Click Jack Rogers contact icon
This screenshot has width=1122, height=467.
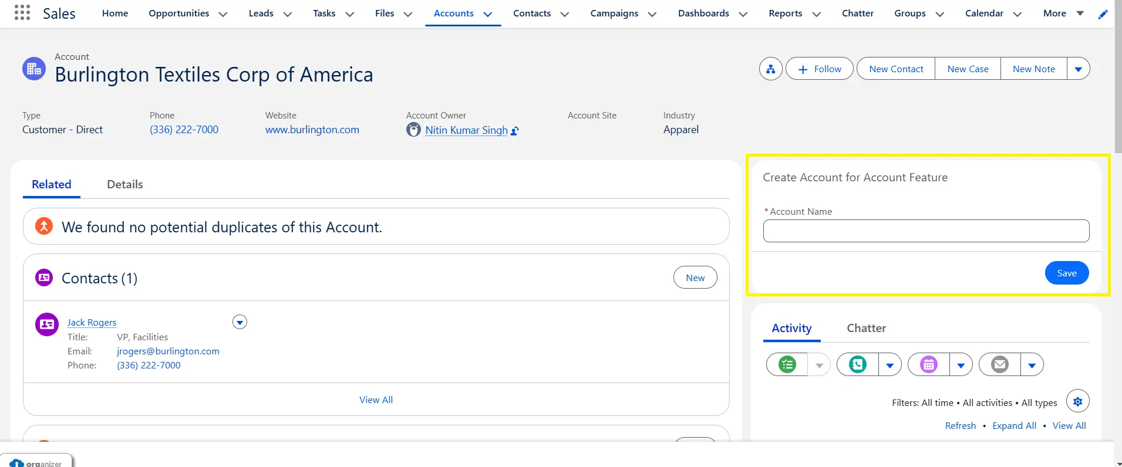(x=47, y=324)
